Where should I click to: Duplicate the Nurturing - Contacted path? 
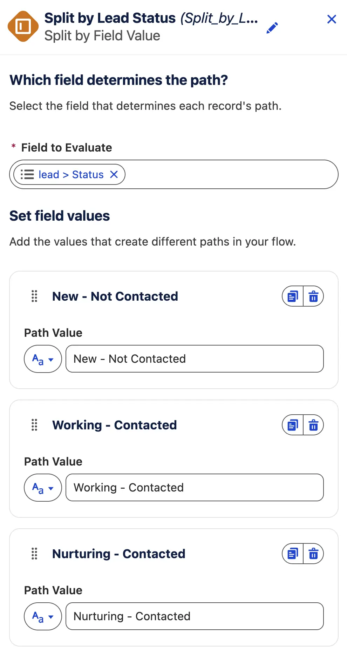click(293, 554)
